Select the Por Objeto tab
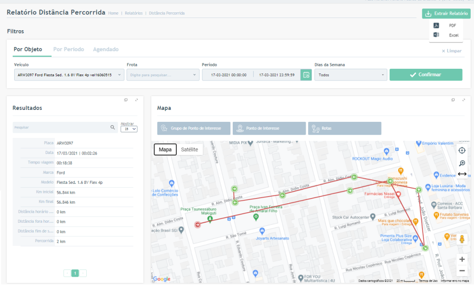 [x=28, y=49]
